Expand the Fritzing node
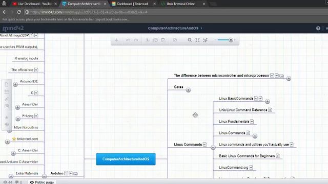Screen dimensions: 328x184 18,119
